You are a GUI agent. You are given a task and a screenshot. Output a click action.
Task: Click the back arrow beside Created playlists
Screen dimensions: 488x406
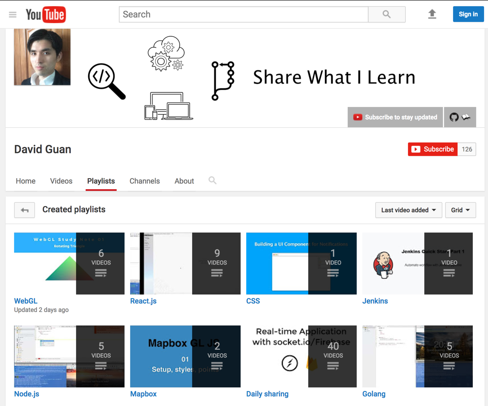24,210
